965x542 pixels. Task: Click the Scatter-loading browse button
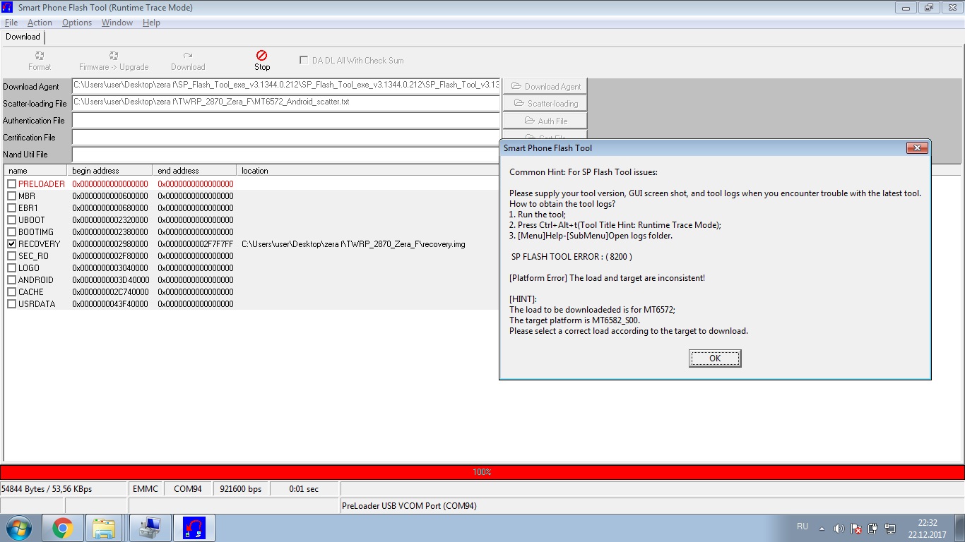545,103
